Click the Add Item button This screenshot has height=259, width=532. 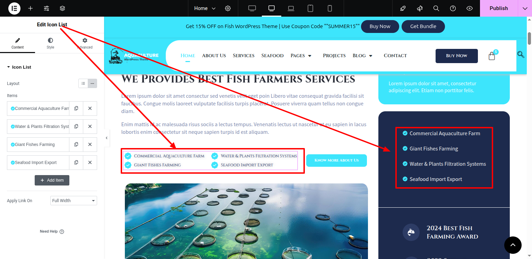pos(52,180)
